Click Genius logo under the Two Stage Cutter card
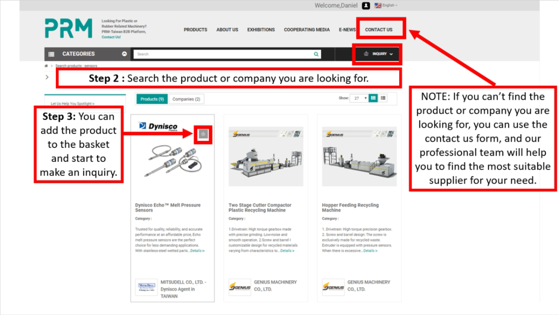559x315 pixels. [240, 287]
